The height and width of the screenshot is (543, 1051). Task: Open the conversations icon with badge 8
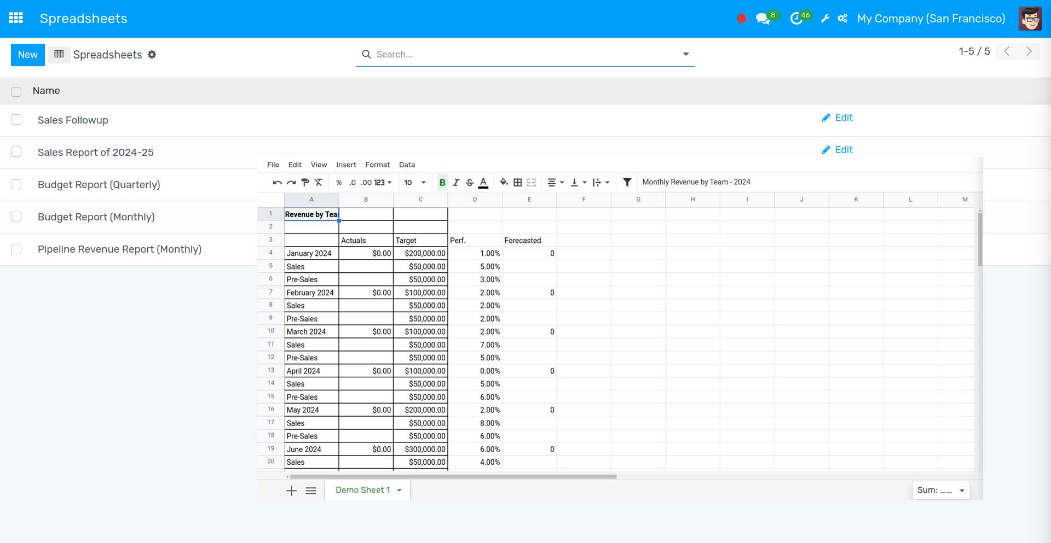[763, 19]
